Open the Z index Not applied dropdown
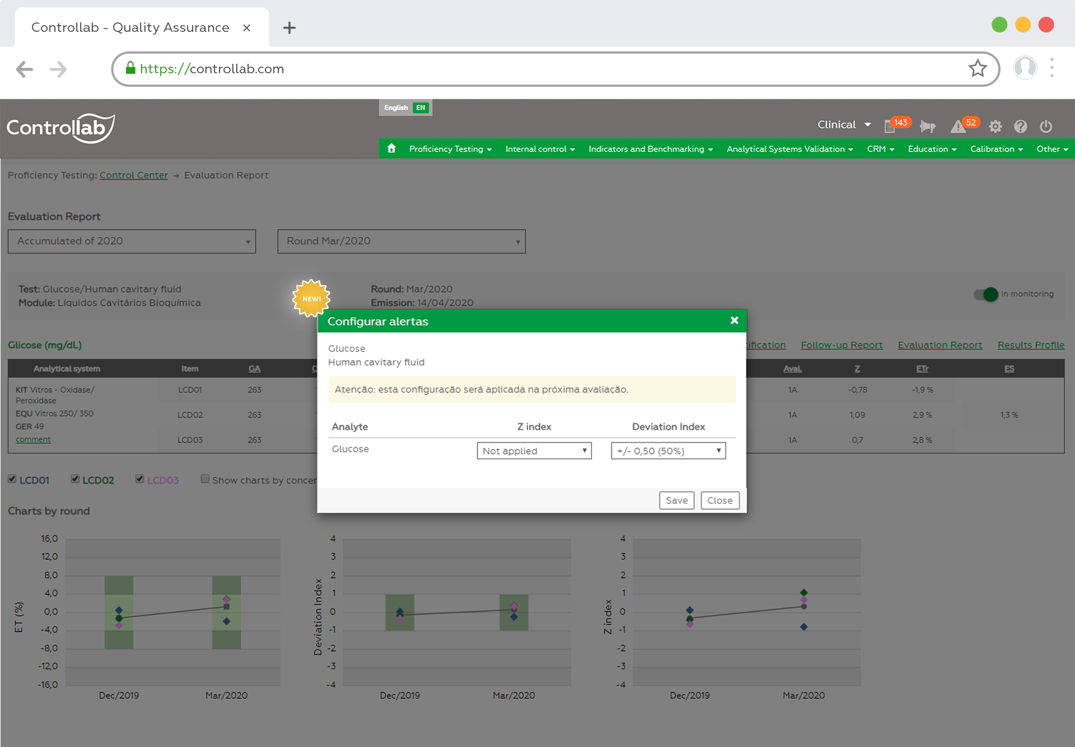The image size is (1075, 747). tap(533, 450)
